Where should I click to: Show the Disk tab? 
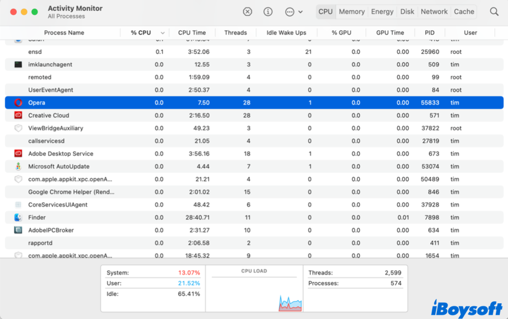(x=407, y=12)
